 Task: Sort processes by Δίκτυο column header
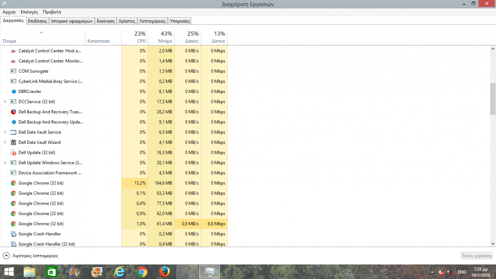[214, 37]
